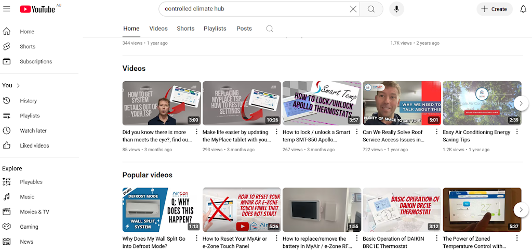Click the YouTube logo
Viewport: 532px width, 252px height.
click(37, 9)
